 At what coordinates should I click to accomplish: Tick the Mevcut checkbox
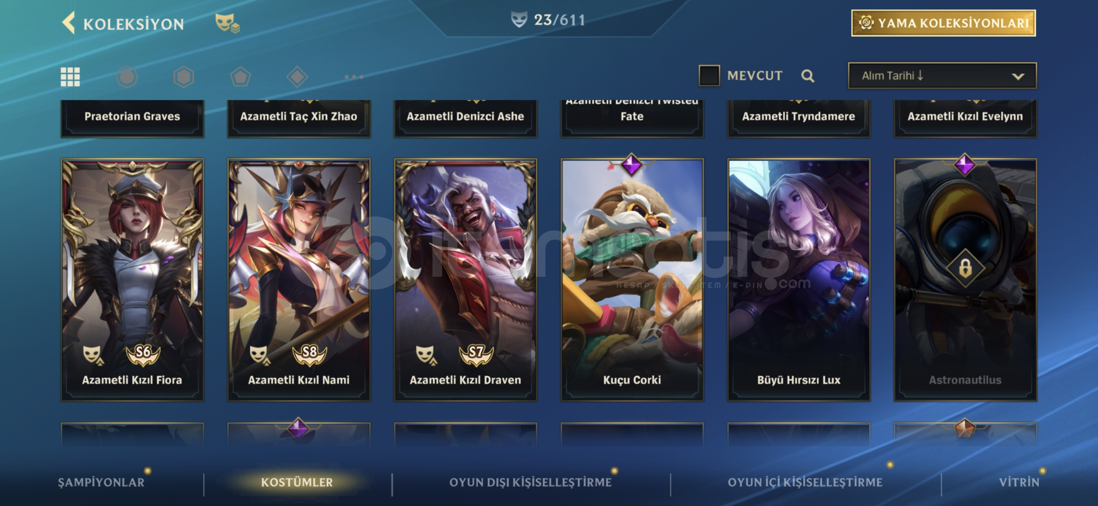click(709, 75)
